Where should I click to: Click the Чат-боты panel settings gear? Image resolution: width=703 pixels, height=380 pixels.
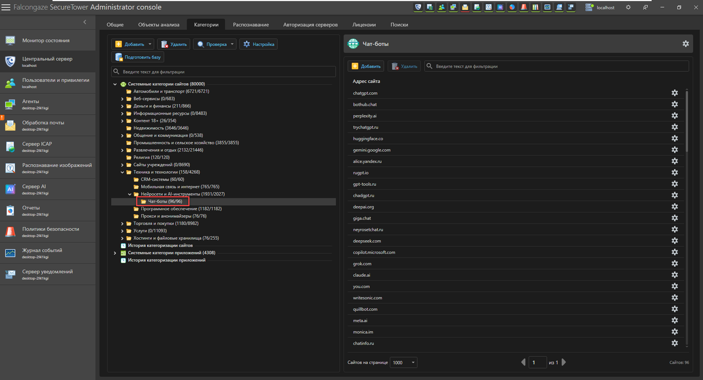[x=686, y=44]
